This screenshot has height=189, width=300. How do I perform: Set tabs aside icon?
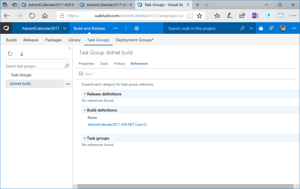click(14, 5)
